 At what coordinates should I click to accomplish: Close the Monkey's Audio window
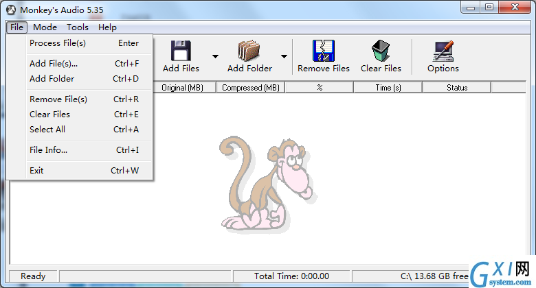tap(515, 8)
